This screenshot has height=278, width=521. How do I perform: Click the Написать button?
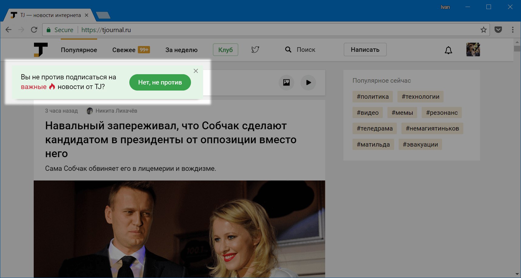point(365,50)
